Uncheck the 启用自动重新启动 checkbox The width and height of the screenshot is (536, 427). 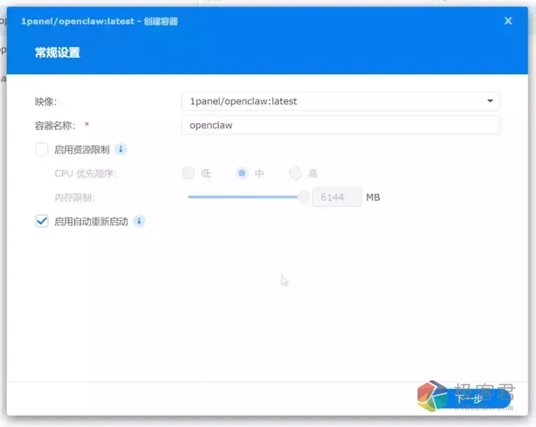point(42,222)
